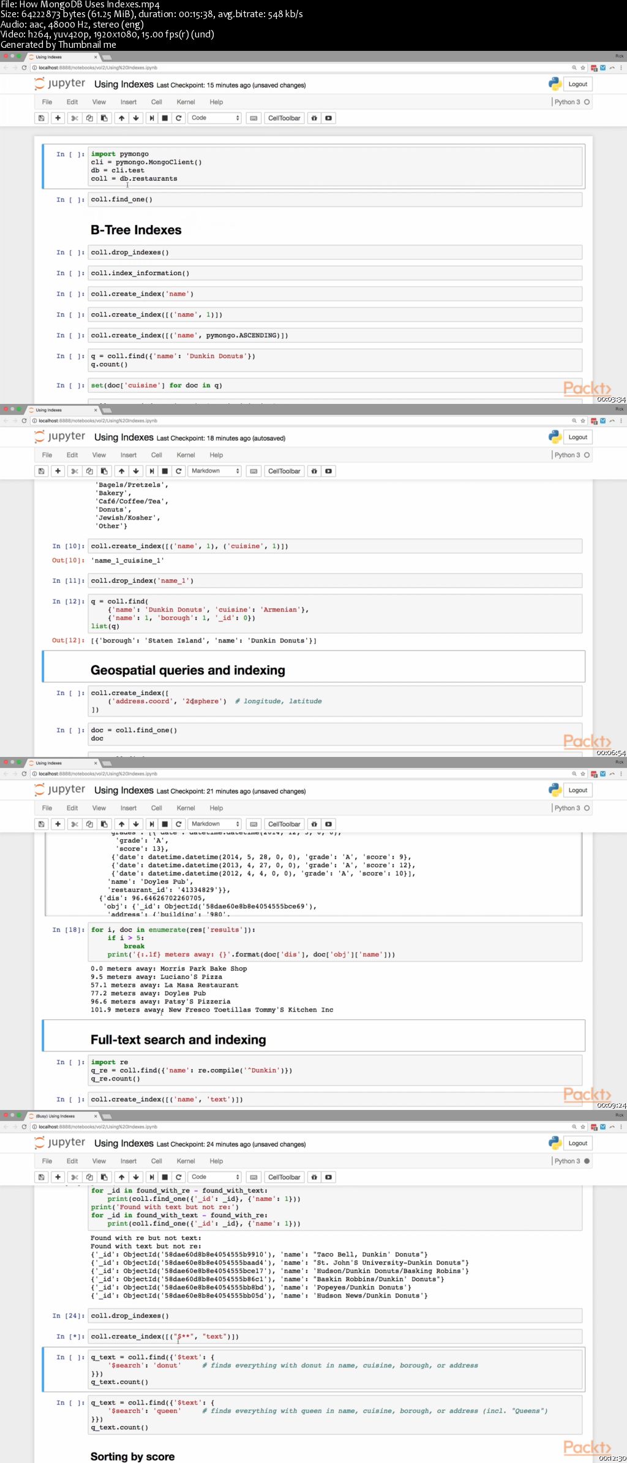The width and height of the screenshot is (627, 1463).
Task: Open the command palette keyboard icon in the 00:12:30 frame
Action: (x=253, y=1177)
